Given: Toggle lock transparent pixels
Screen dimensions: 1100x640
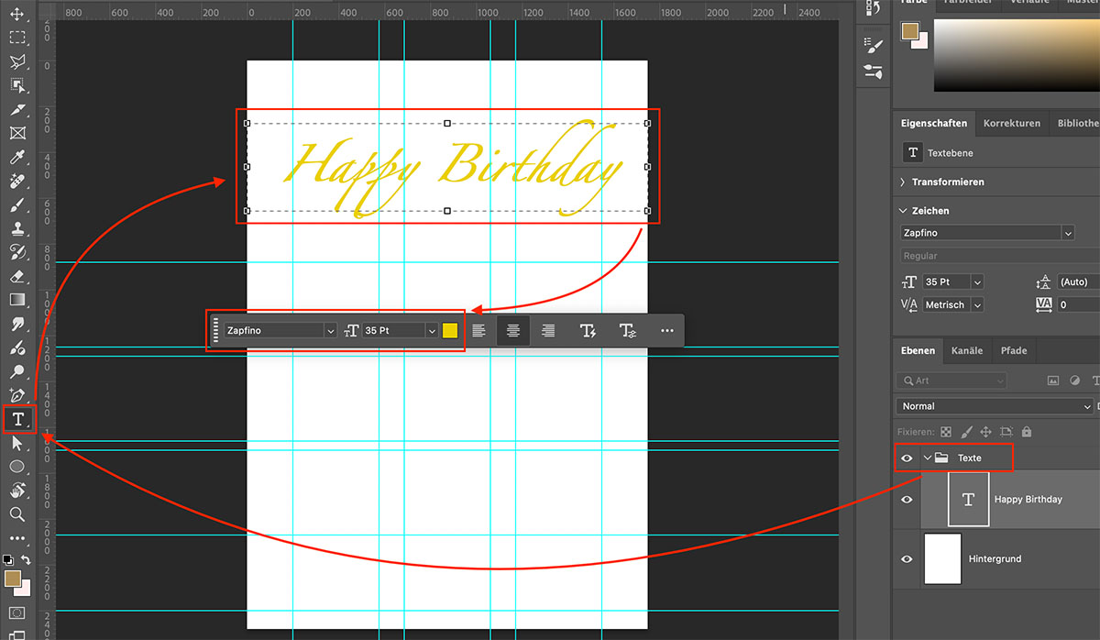Looking at the screenshot, I should point(945,431).
